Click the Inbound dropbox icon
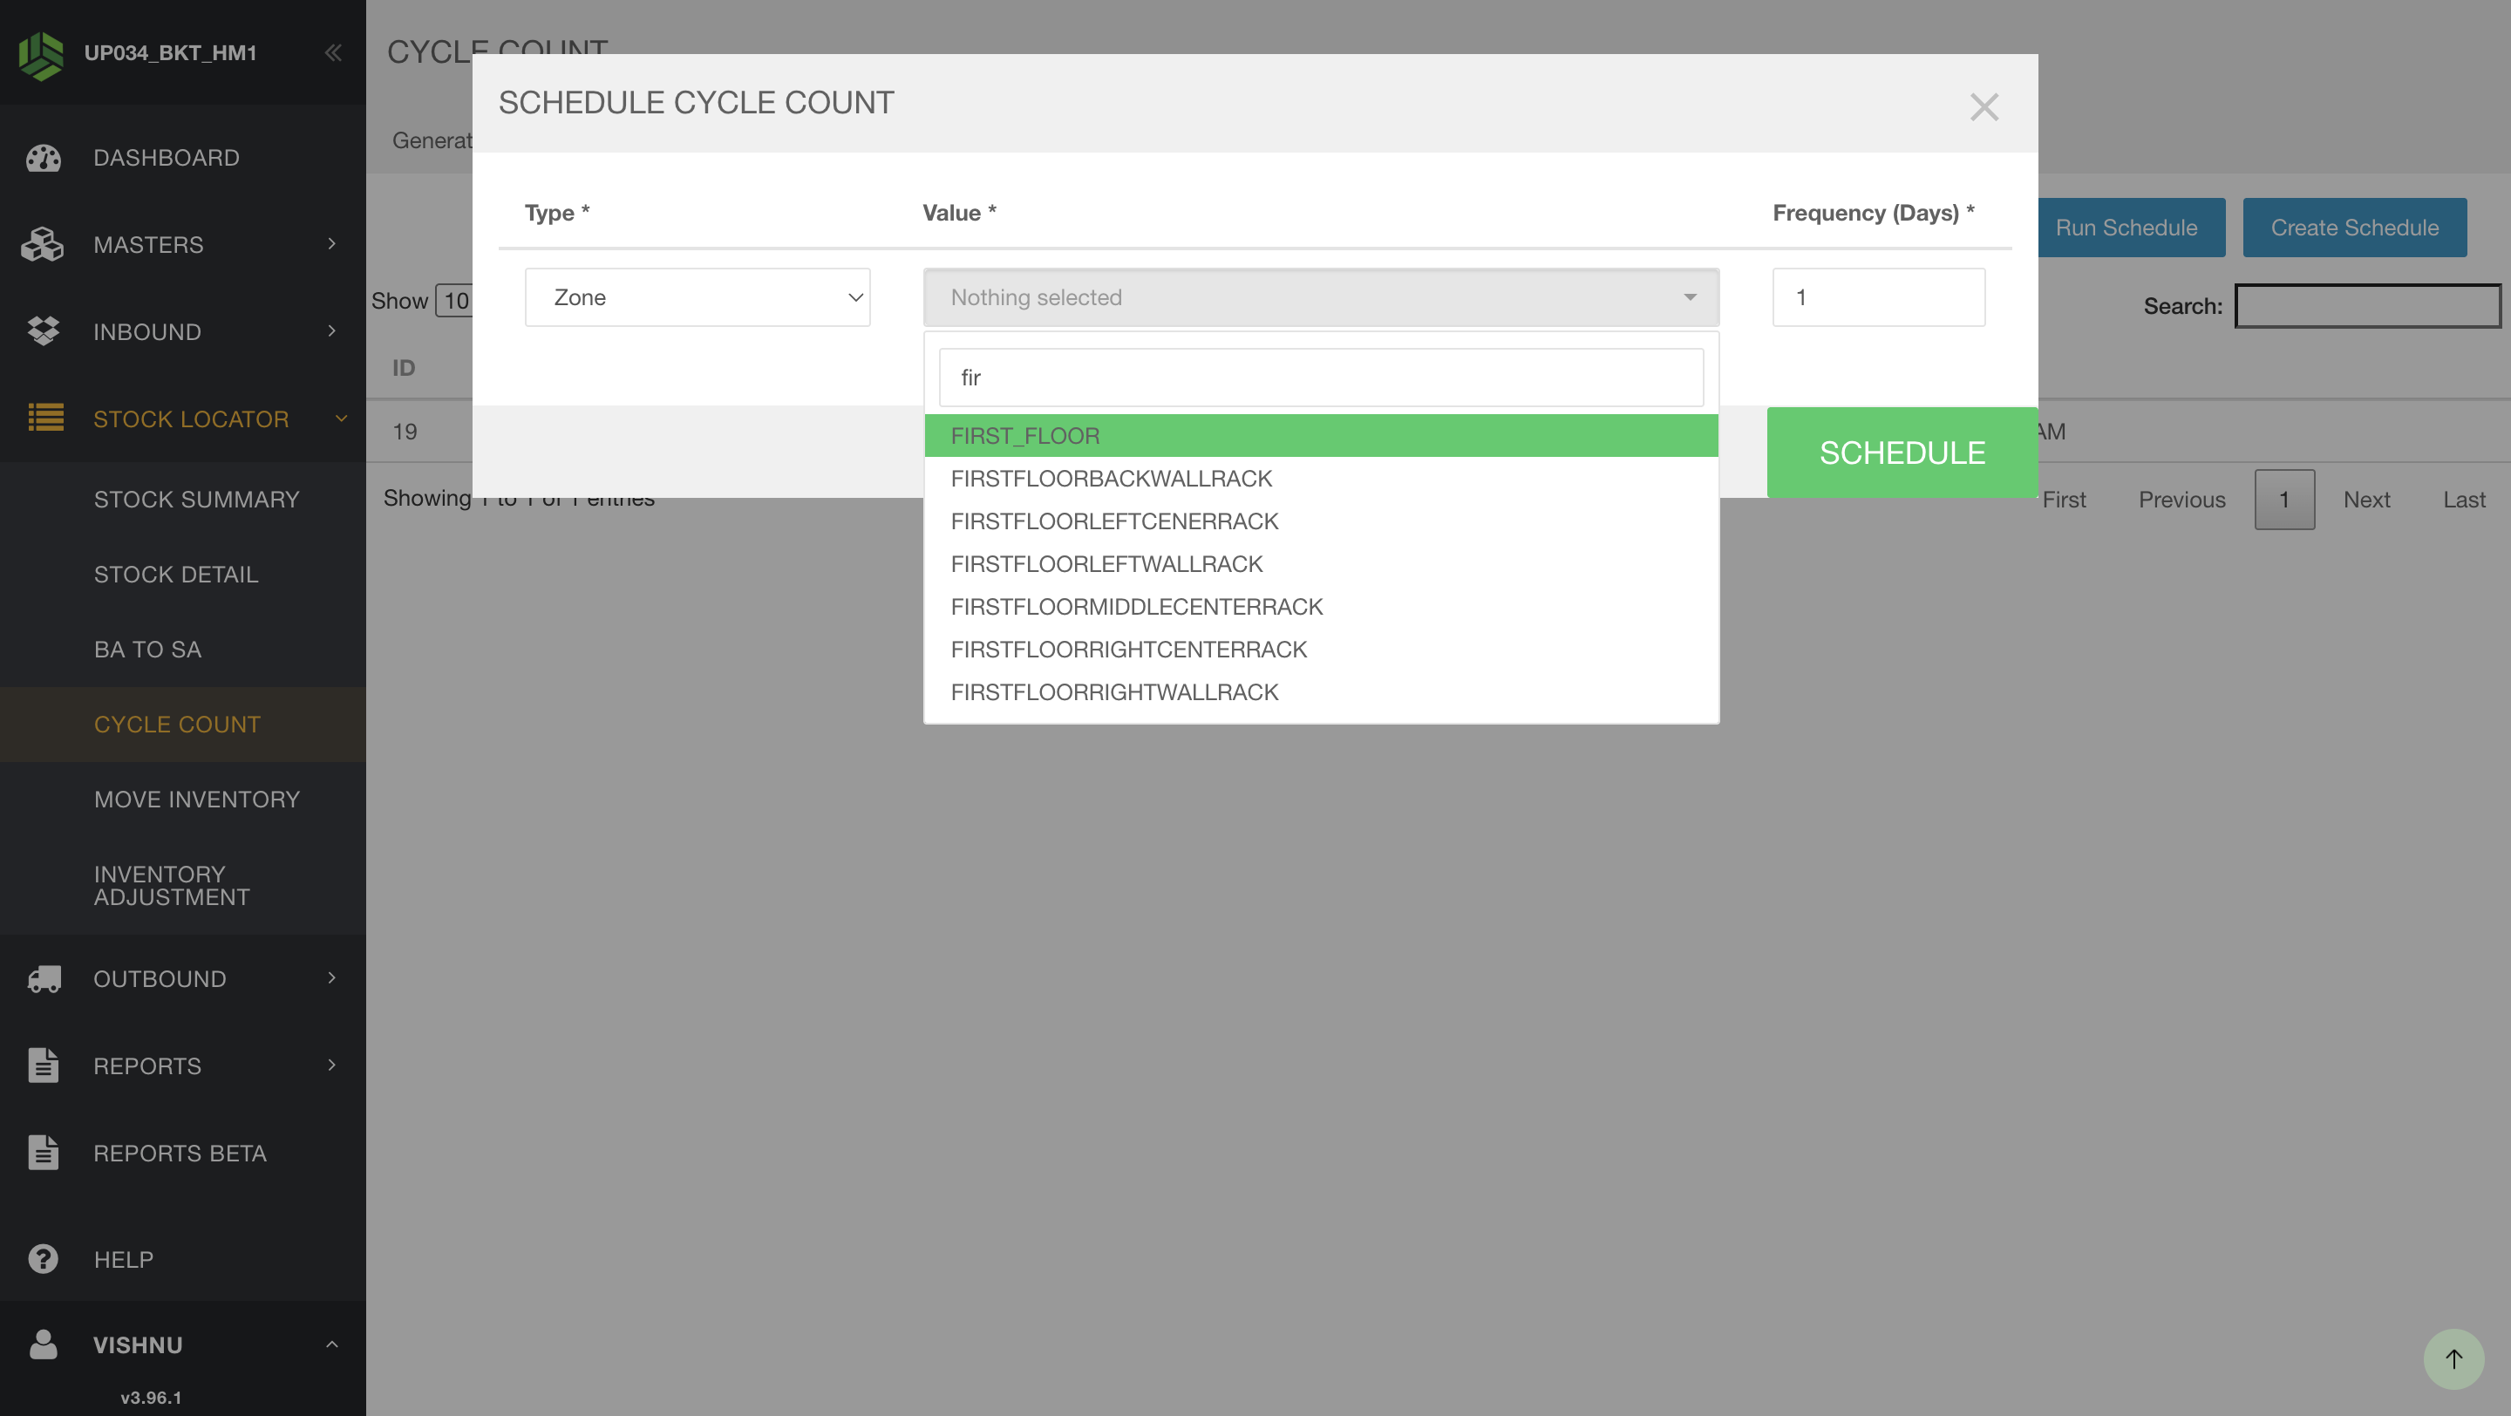The image size is (2511, 1416). 43,331
